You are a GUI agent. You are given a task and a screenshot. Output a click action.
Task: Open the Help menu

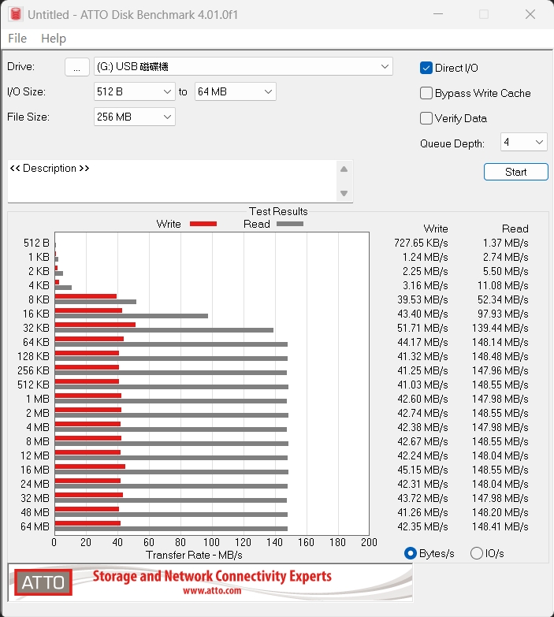point(54,39)
